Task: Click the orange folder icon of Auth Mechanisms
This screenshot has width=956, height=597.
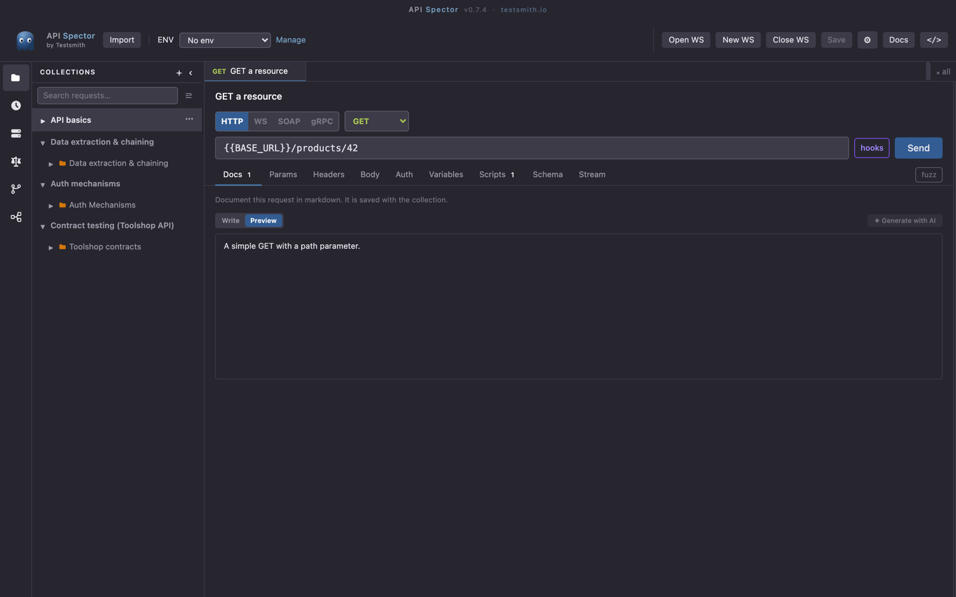Action: tap(62, 205)
